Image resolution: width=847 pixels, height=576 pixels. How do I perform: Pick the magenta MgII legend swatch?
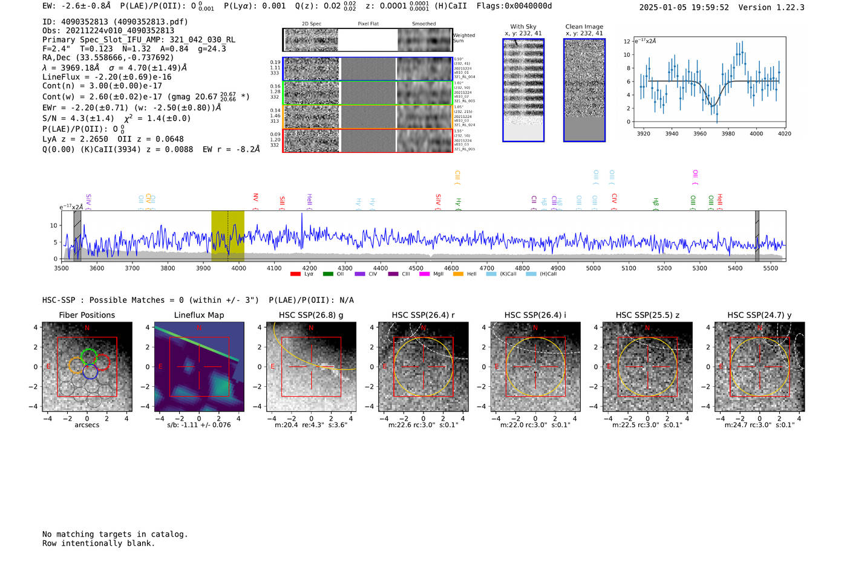click(x=425, y=274)
